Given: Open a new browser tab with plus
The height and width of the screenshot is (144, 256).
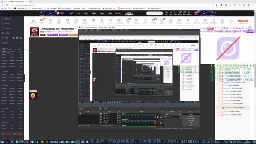Looking at the screenshot, I should (30, 2).
